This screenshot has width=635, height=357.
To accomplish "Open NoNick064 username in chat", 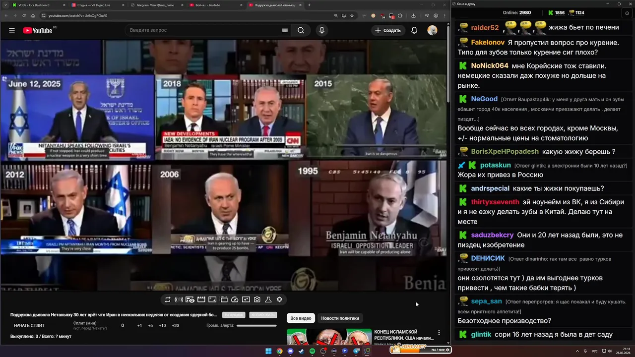I will coord(490,66).
